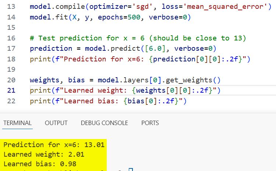Switch to the PORTS tab
The image size is (276, 171).
pos(150,123)
